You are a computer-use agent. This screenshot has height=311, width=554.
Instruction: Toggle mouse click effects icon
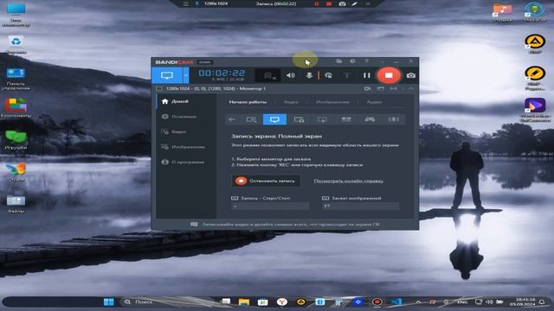[x=328, y=75]
